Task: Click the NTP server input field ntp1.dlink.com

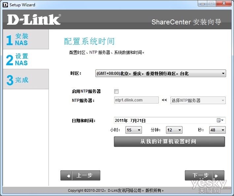Action: tap(136, 100)
